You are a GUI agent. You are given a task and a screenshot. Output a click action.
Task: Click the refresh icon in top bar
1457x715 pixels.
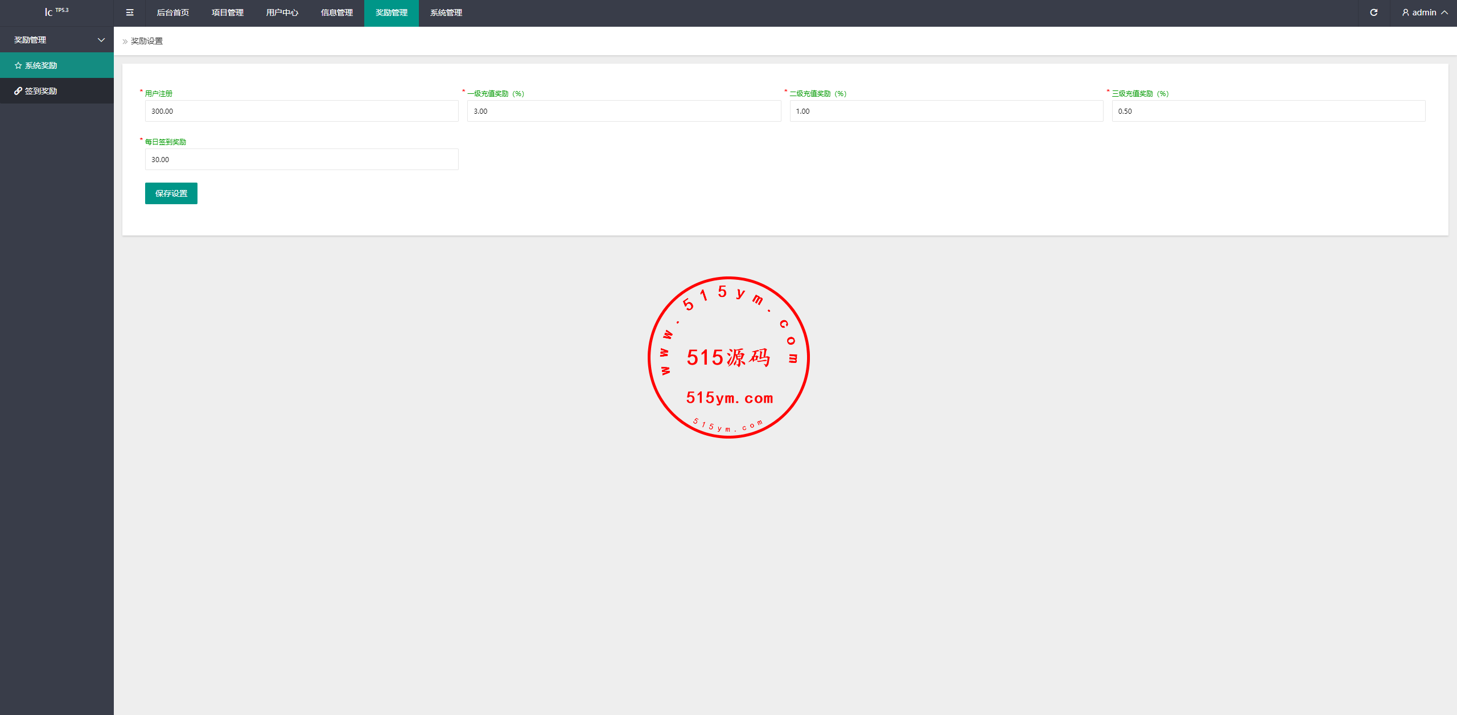pos(1373,13)
